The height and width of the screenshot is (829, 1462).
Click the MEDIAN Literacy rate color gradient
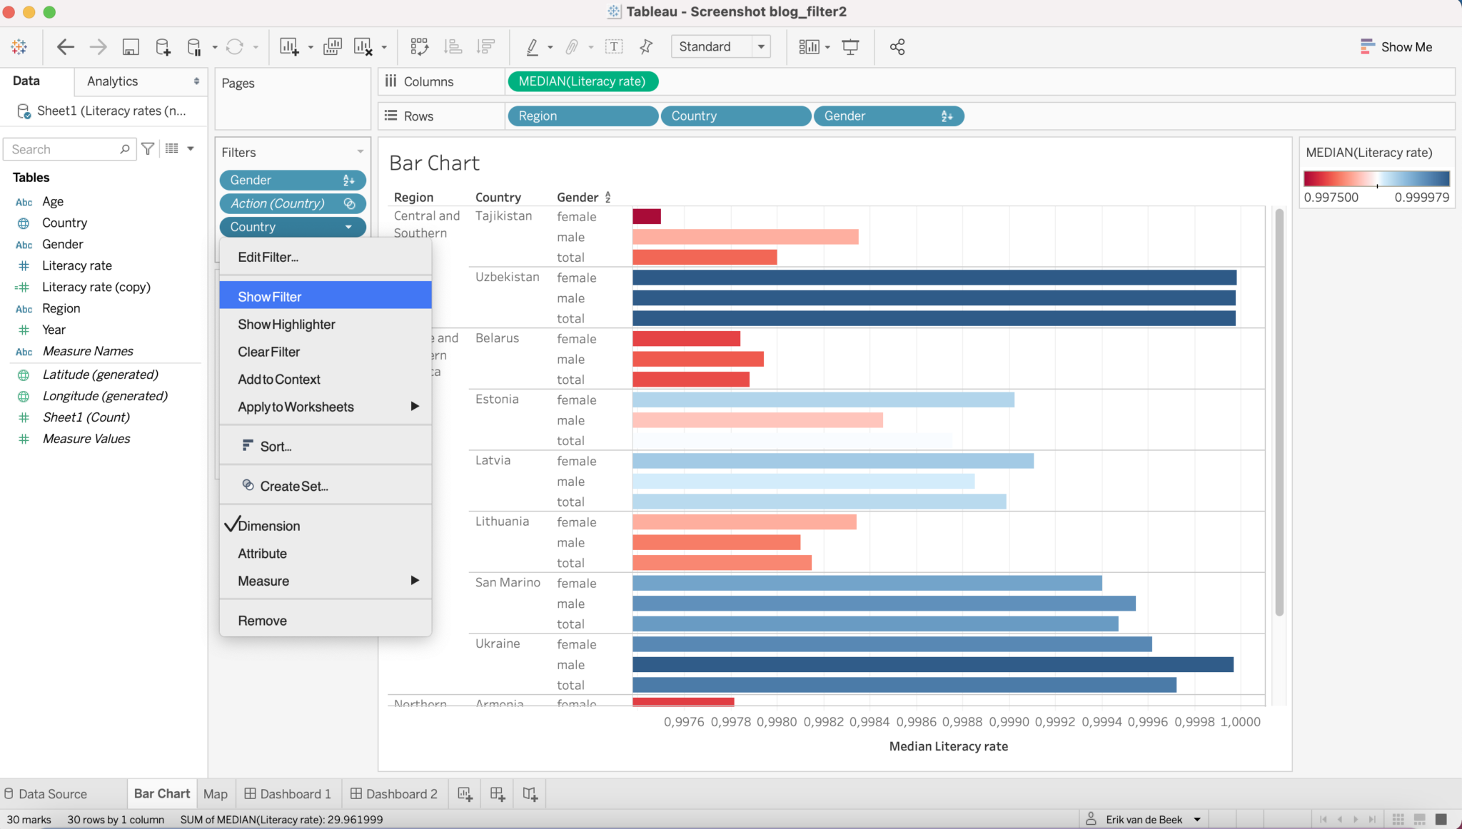click(1377, 178)
